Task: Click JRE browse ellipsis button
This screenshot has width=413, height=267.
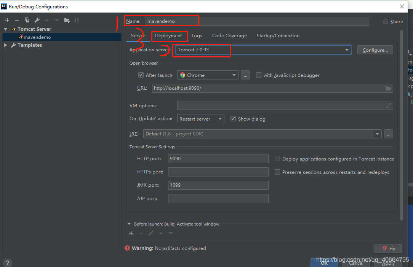Action: point(389,134)
